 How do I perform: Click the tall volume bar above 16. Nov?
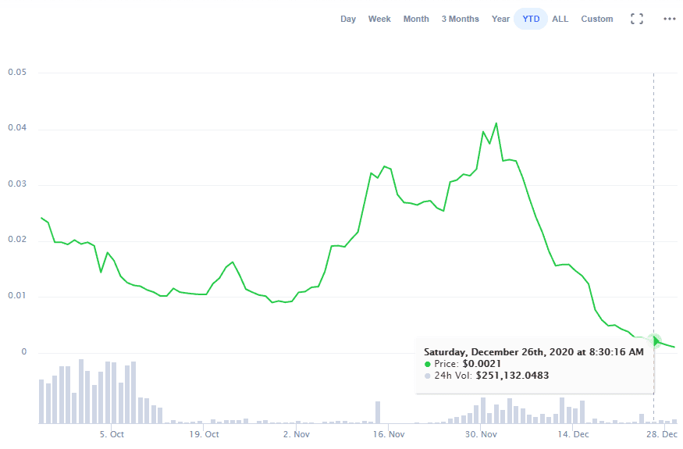tap(378, 412)
